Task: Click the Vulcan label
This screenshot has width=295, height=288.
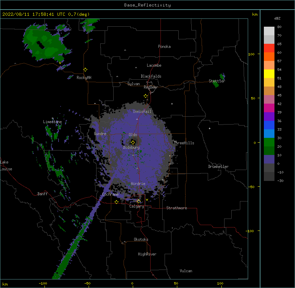Action: pos(186,271)
